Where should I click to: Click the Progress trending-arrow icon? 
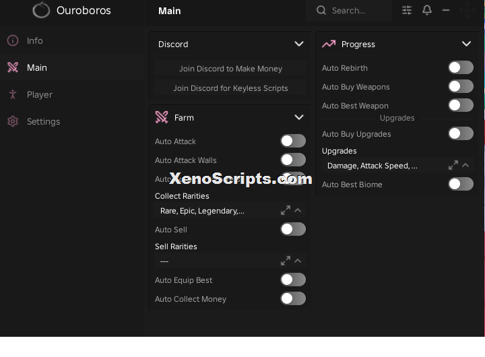click(x=329, y=44)
